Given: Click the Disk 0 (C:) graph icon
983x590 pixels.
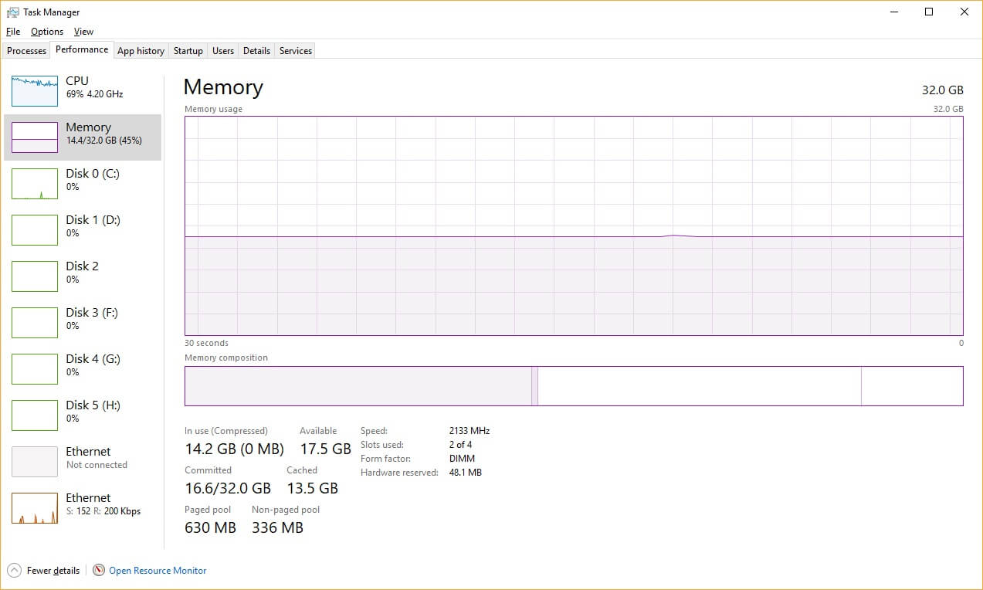Looking at the screenshot, I should point(35,184).
